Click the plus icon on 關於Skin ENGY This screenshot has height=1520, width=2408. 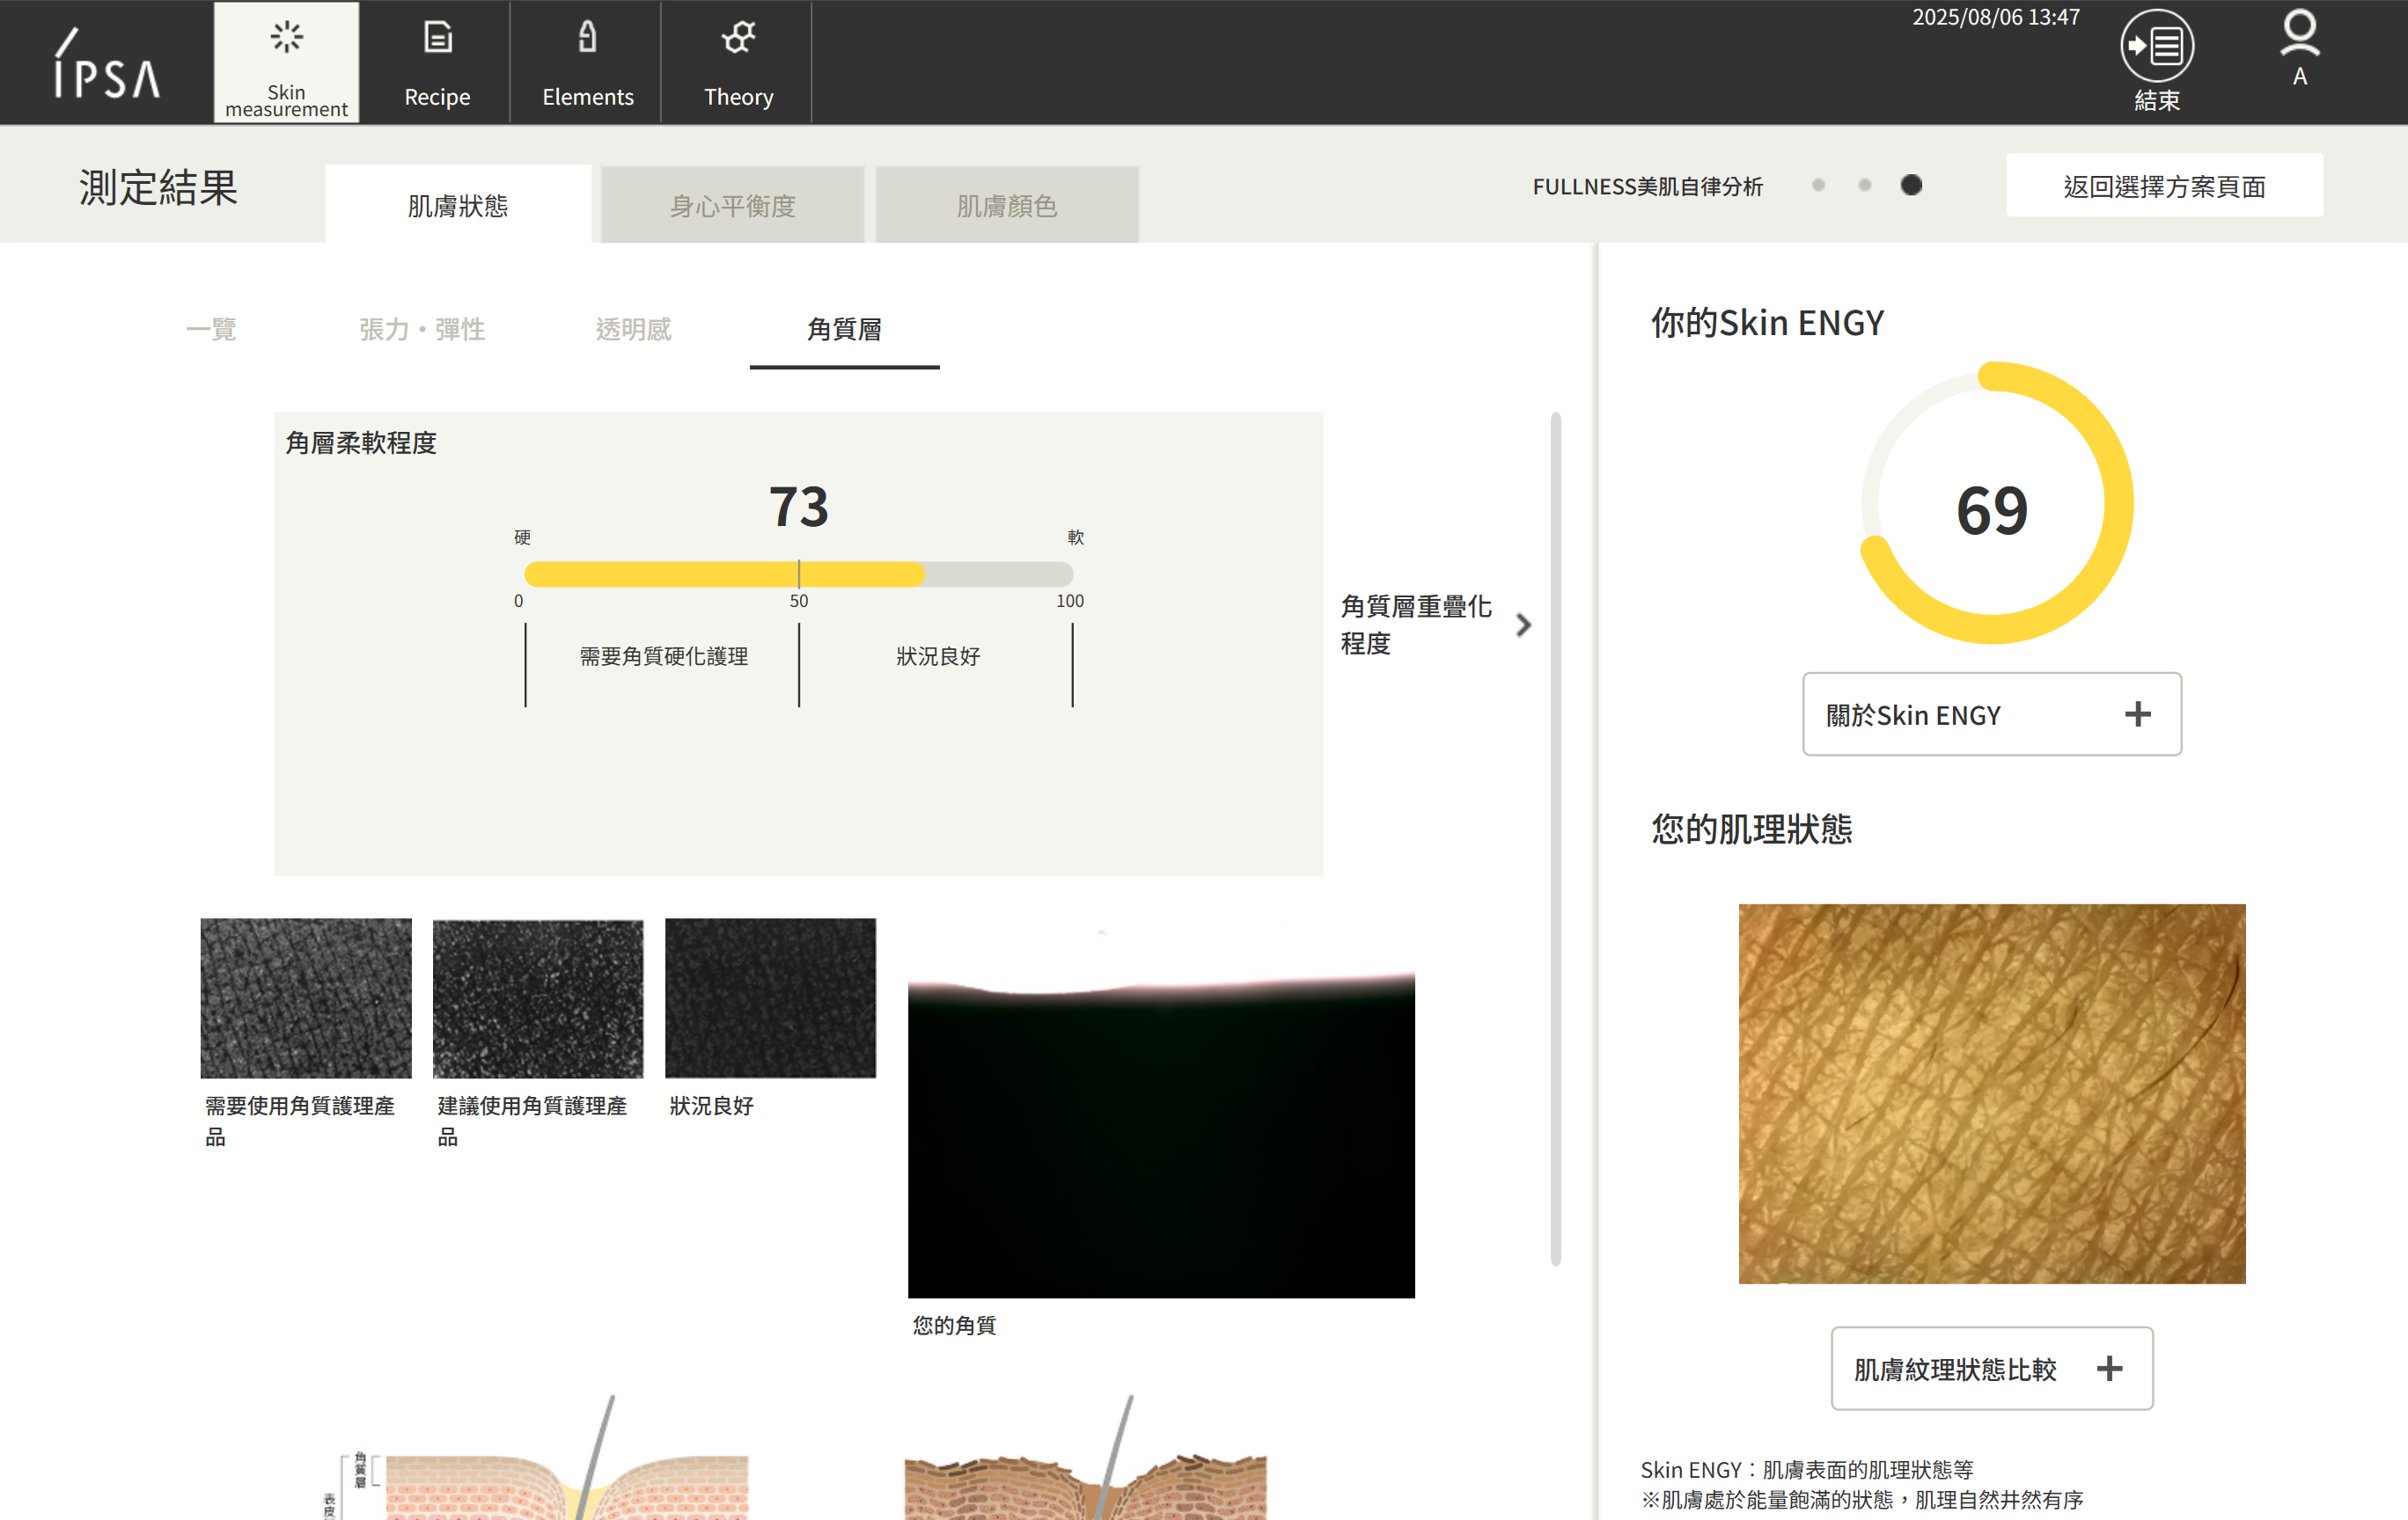(2137, 714)
